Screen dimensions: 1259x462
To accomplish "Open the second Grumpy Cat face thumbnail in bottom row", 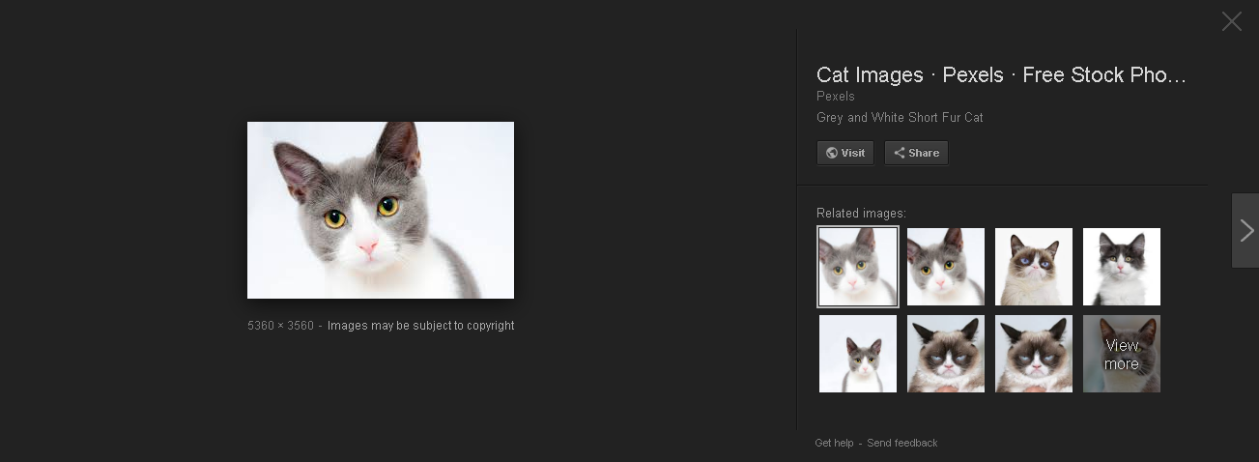I will point(1034,354).
